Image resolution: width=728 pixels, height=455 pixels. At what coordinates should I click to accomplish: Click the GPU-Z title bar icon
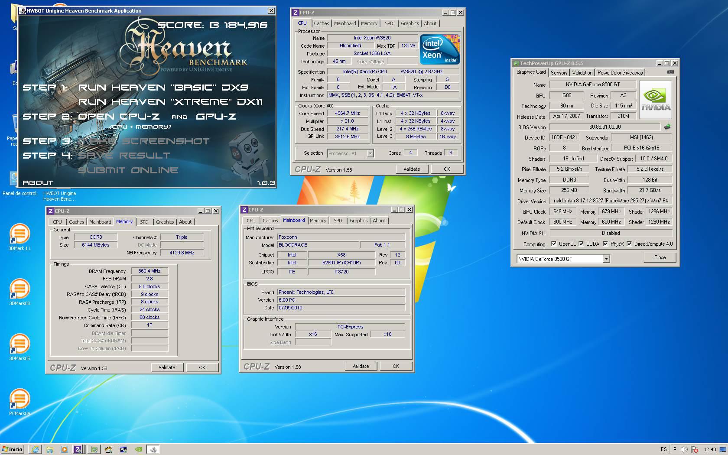coord(516,63)
